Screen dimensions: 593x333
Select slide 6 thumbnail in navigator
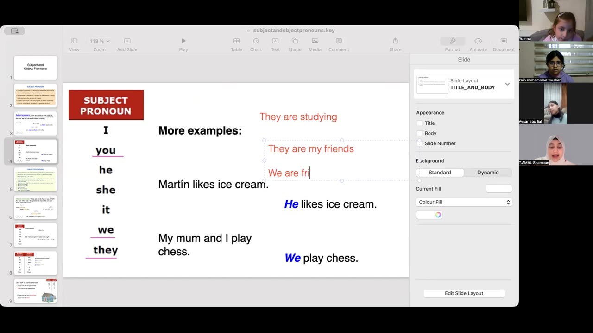point(35,207)
